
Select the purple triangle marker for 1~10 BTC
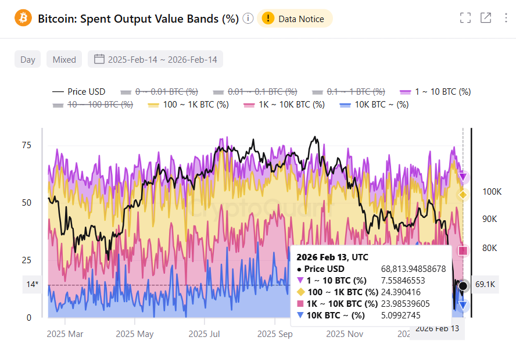[462, 175]
